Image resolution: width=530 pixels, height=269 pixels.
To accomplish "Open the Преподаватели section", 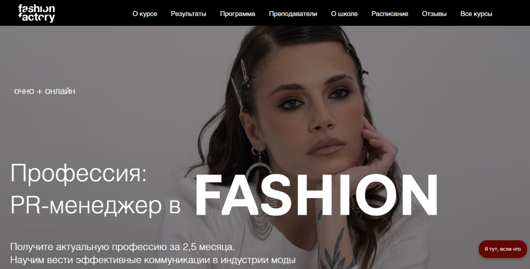I will pos(293,14).
